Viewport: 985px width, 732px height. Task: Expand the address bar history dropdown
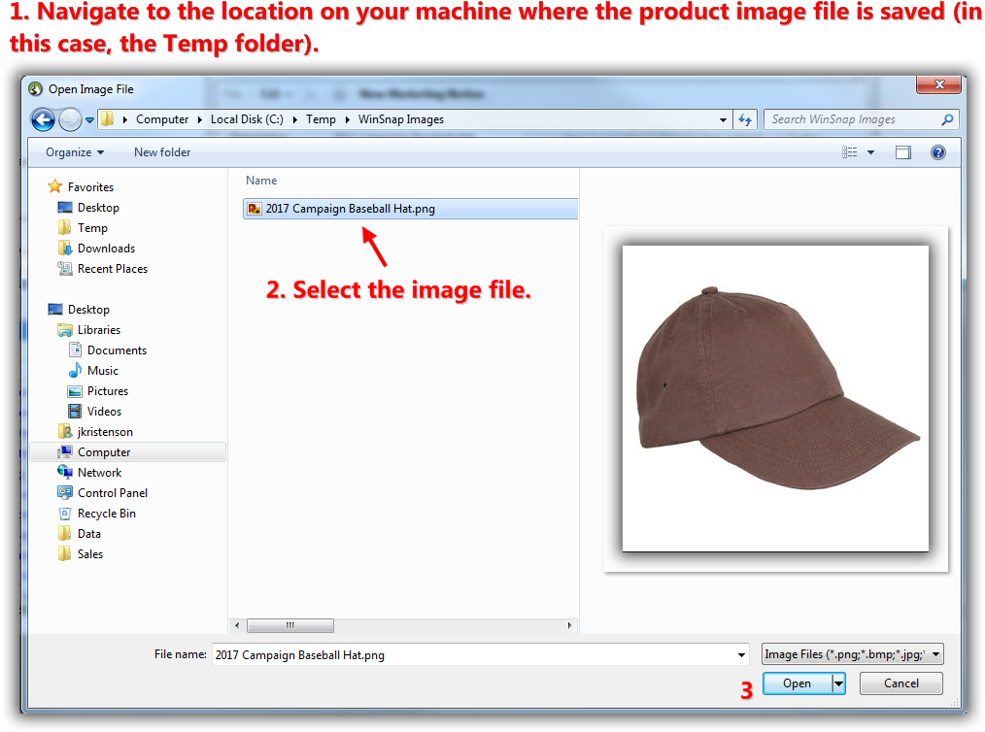point(722,118)
